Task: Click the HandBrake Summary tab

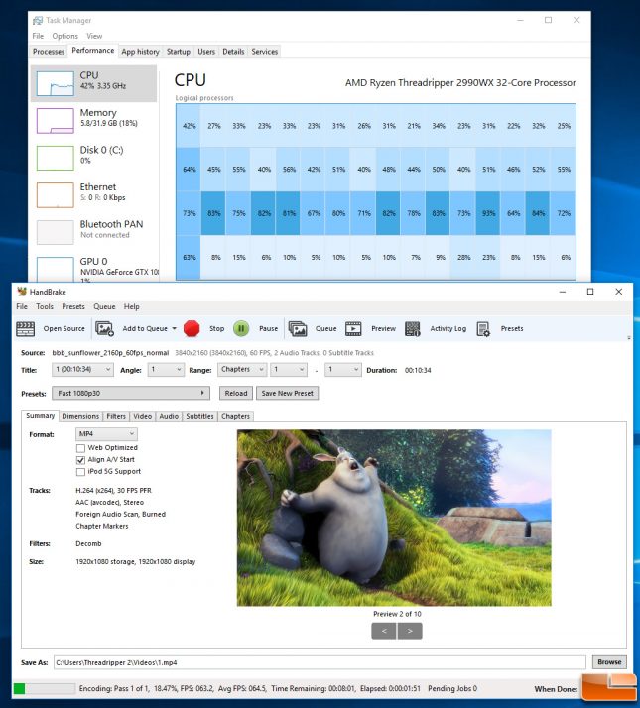Action: point(41,415)
